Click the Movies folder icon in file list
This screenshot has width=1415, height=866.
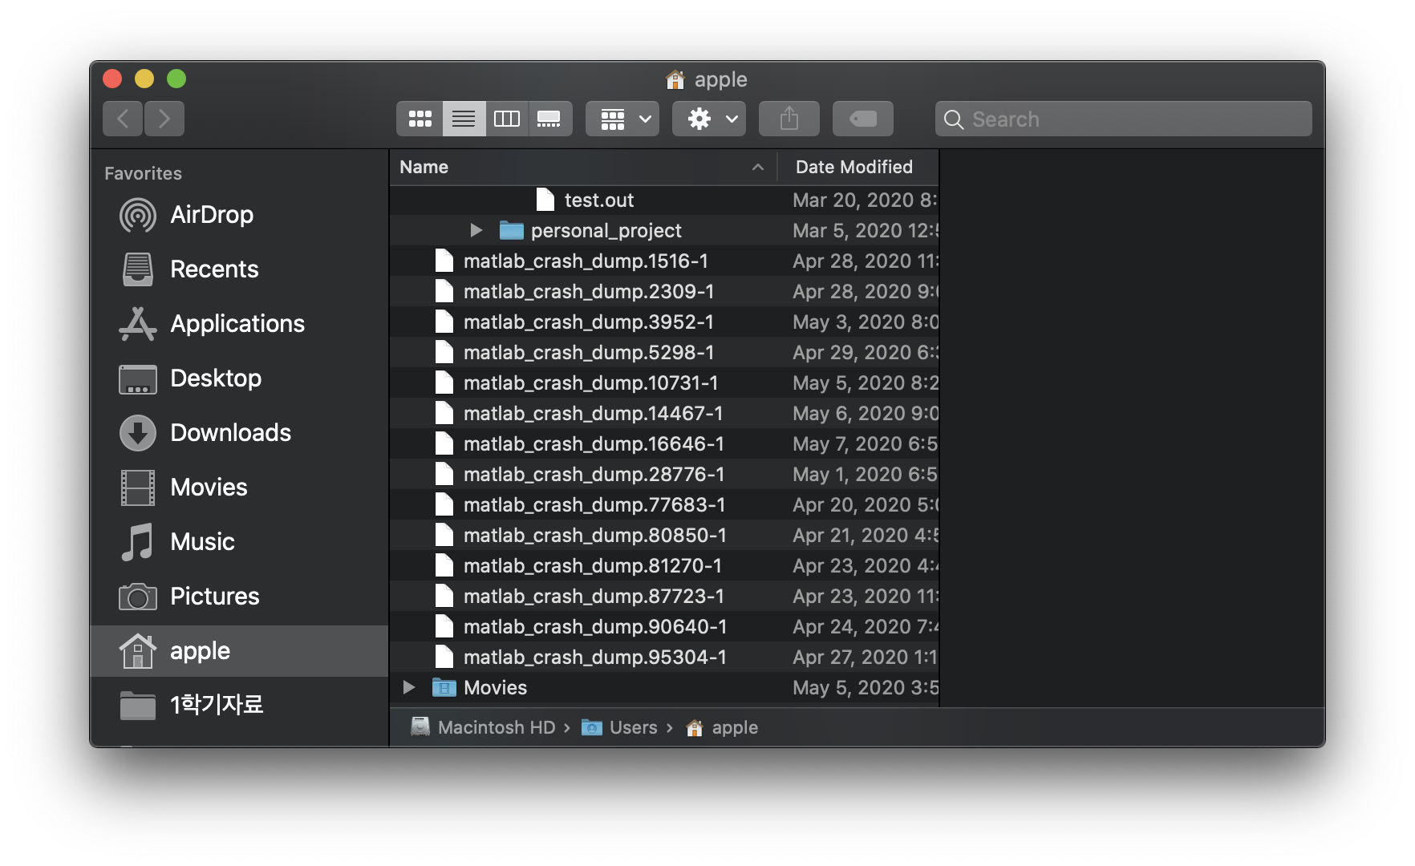coord(444,688)
